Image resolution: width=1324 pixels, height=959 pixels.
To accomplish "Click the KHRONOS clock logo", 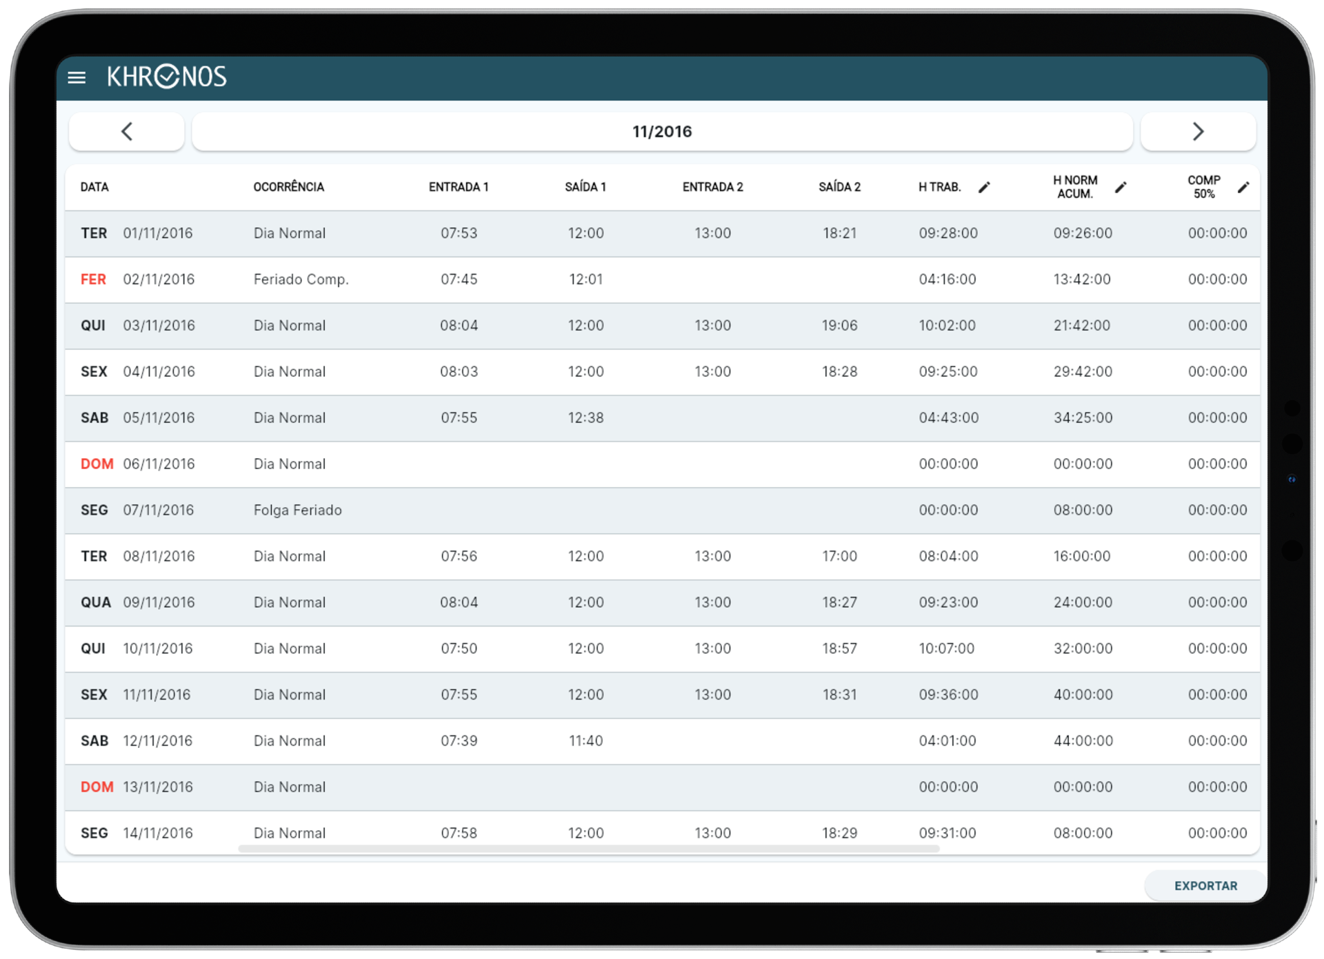I will click(x=168, y=77).
